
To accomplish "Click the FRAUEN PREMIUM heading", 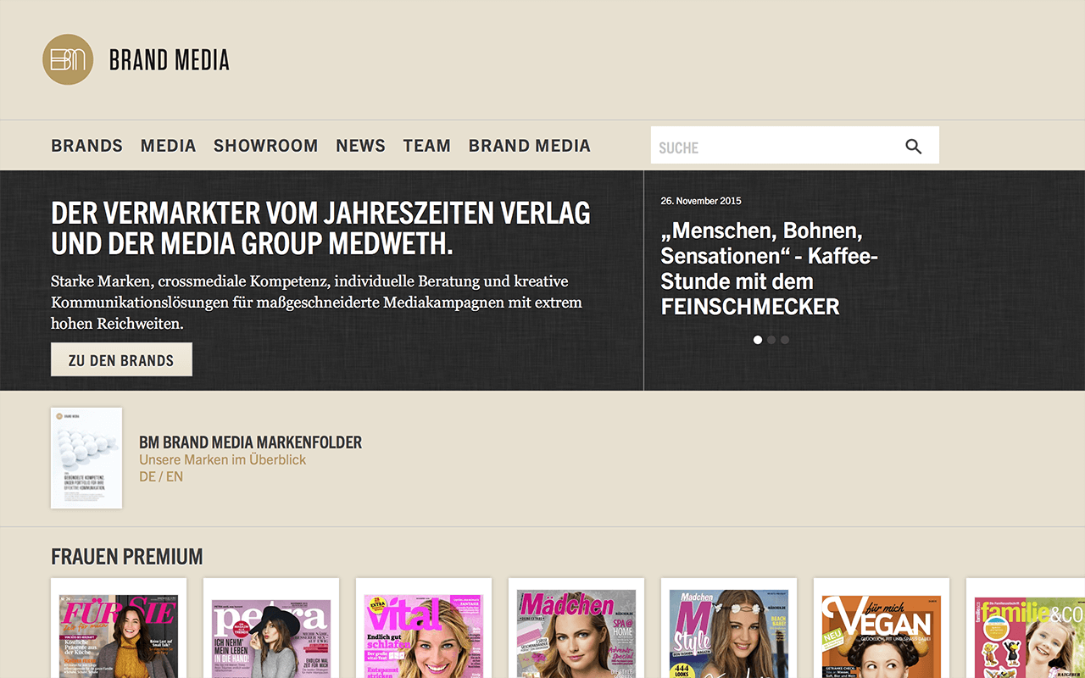I will pyautogui.click(x=127, y=557).
